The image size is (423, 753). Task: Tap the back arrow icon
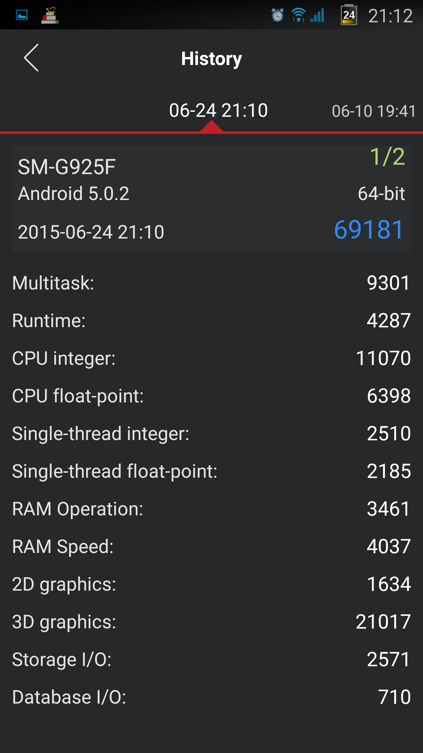(x=31, y=58)
